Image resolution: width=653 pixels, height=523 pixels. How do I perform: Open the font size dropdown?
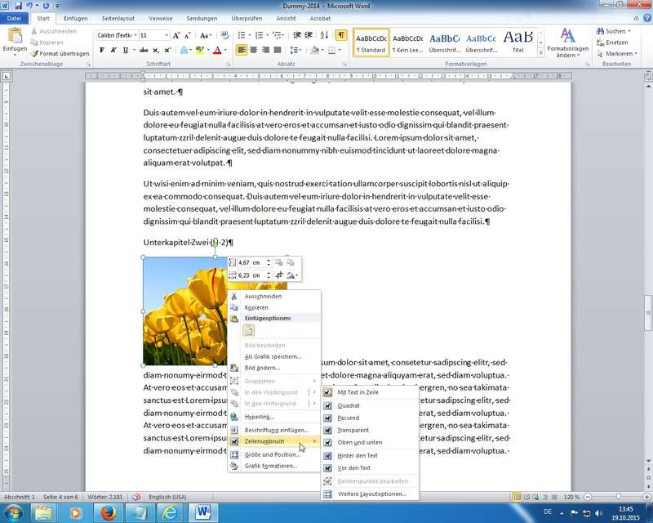click(167, 36)
